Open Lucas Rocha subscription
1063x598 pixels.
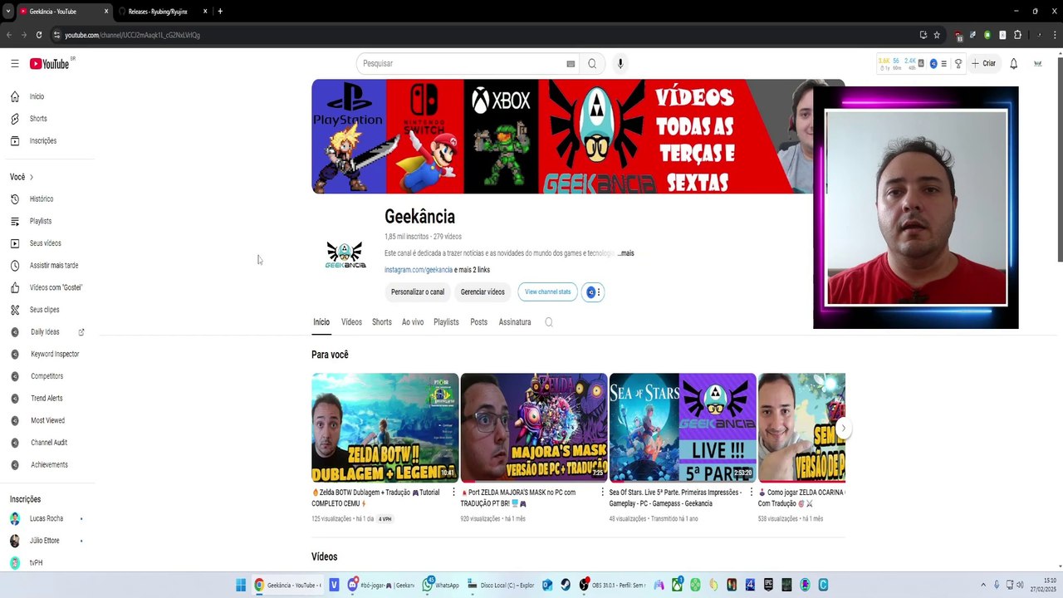(x=47, y=518)
